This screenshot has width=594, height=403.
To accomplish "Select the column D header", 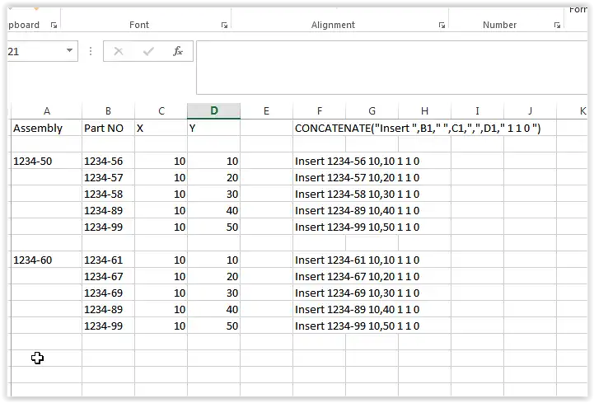I will [x=214, y=111].
